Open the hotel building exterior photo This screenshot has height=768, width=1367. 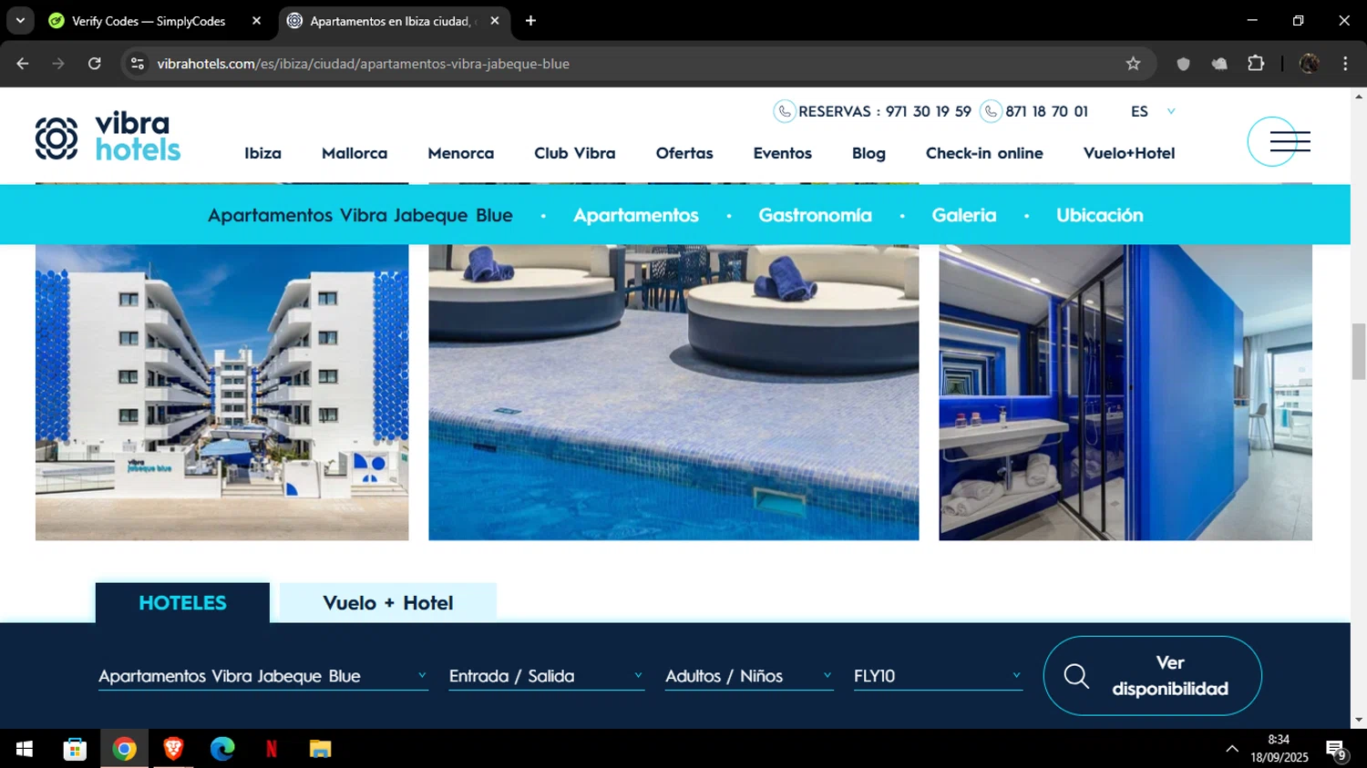coord(221,393)
